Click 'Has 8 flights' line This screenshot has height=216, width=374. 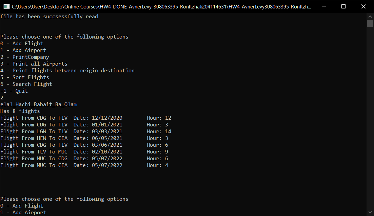coord(20,111)
